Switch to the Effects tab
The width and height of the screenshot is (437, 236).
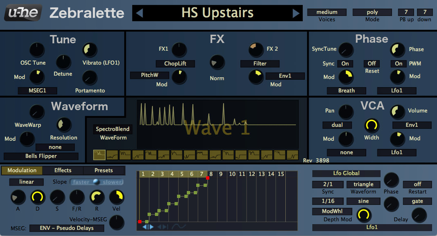point(63,170)
